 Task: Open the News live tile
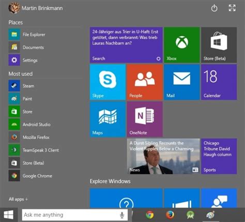(x=163, y=156)
